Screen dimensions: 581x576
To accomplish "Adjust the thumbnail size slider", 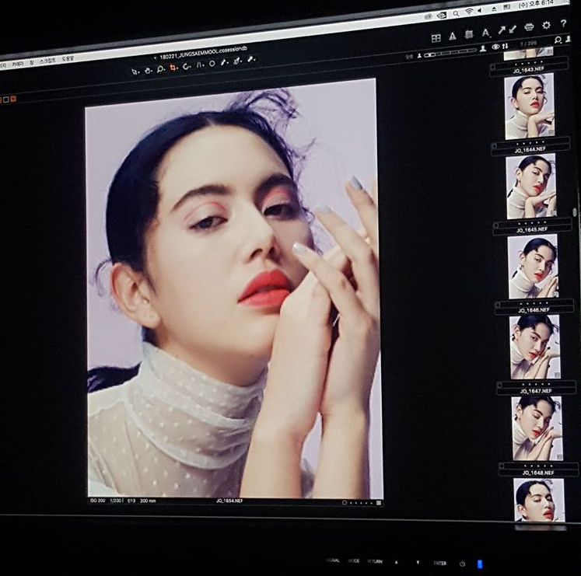I will point(450,53).
